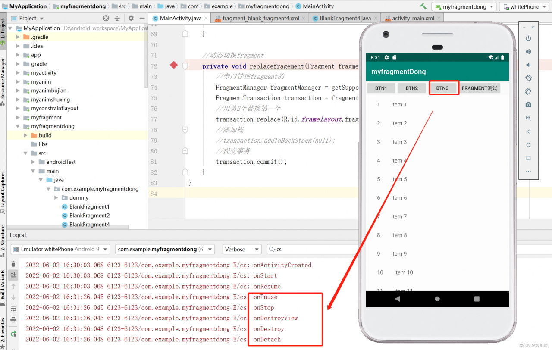552x350 pixels.
Task: Open the myfragmentdong run configuration dropdown
Action: pyautogui.click(x=464, y=7)
